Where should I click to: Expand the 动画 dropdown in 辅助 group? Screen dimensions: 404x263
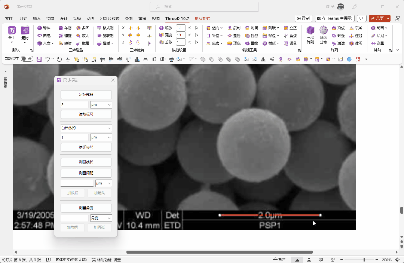tap(379, 28)
